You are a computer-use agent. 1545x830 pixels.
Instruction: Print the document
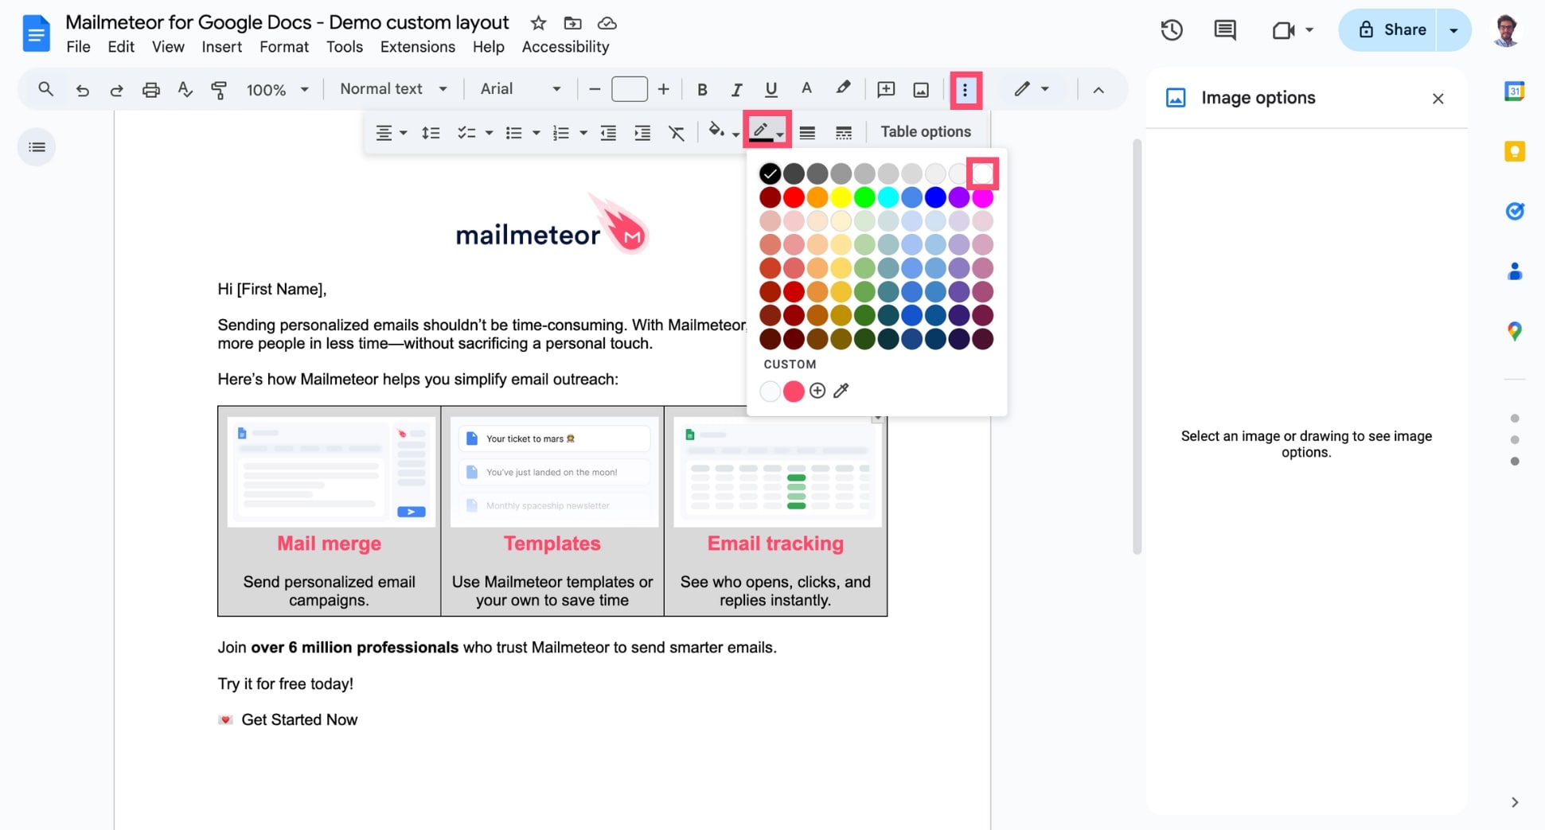(x=150, y=89)
